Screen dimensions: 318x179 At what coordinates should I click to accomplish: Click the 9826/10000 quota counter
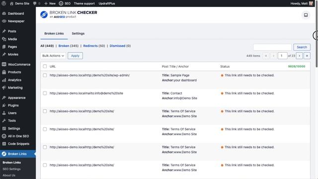[x=297, y=66]
